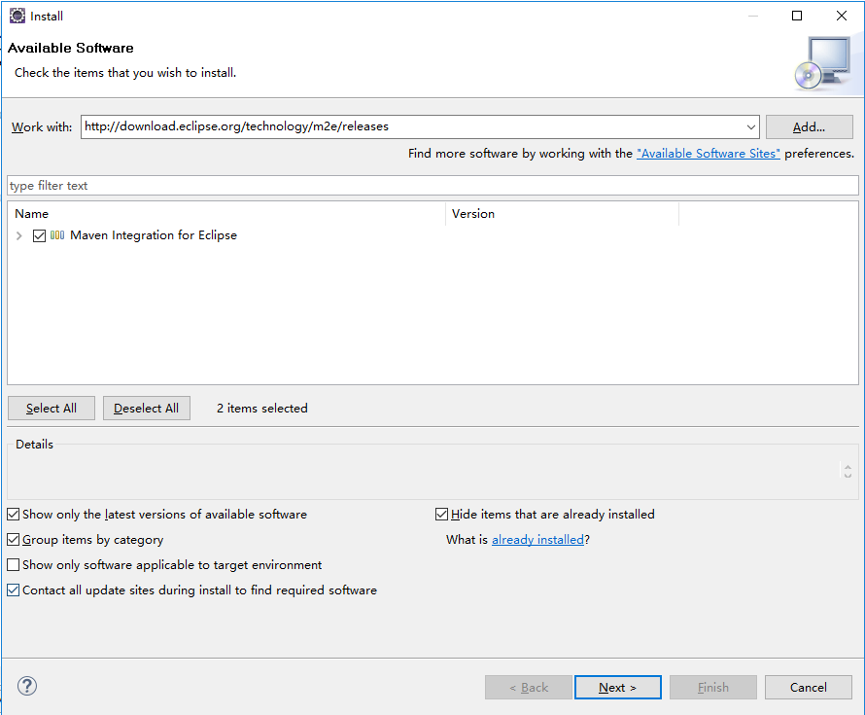
Task: Expand Maven Integration for Eclipse tree node
Action: (x=19, y=235)
